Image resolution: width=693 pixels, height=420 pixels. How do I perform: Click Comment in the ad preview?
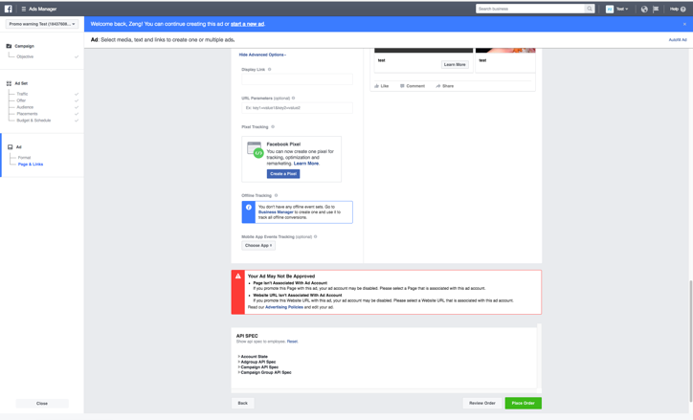(x=413, y=86)
